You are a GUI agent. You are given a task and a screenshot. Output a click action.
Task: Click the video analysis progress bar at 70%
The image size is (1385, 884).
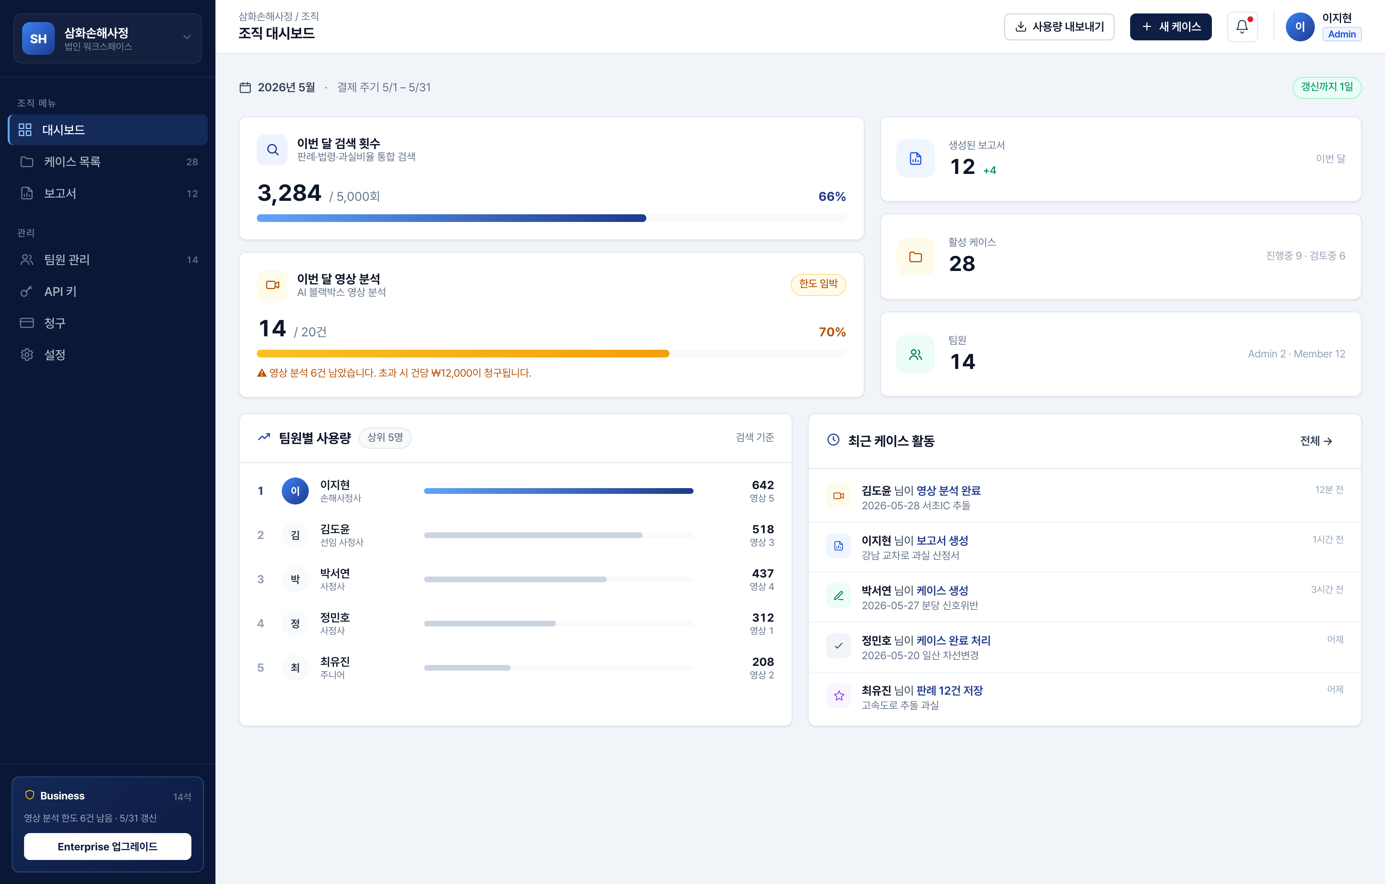551,354
